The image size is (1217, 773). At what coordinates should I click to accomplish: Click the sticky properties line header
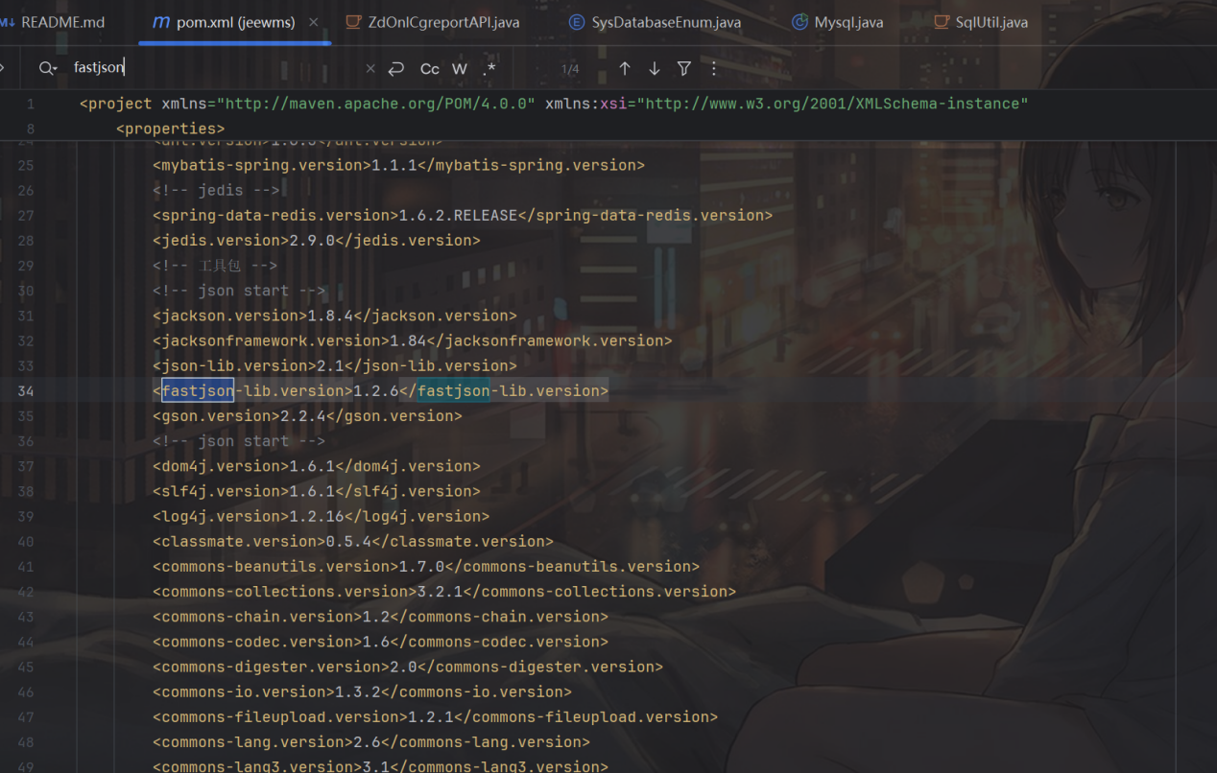coord(170,129)
